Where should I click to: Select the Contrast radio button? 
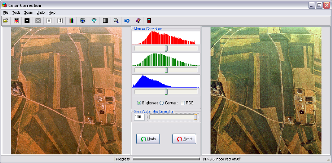pos(162,103)
